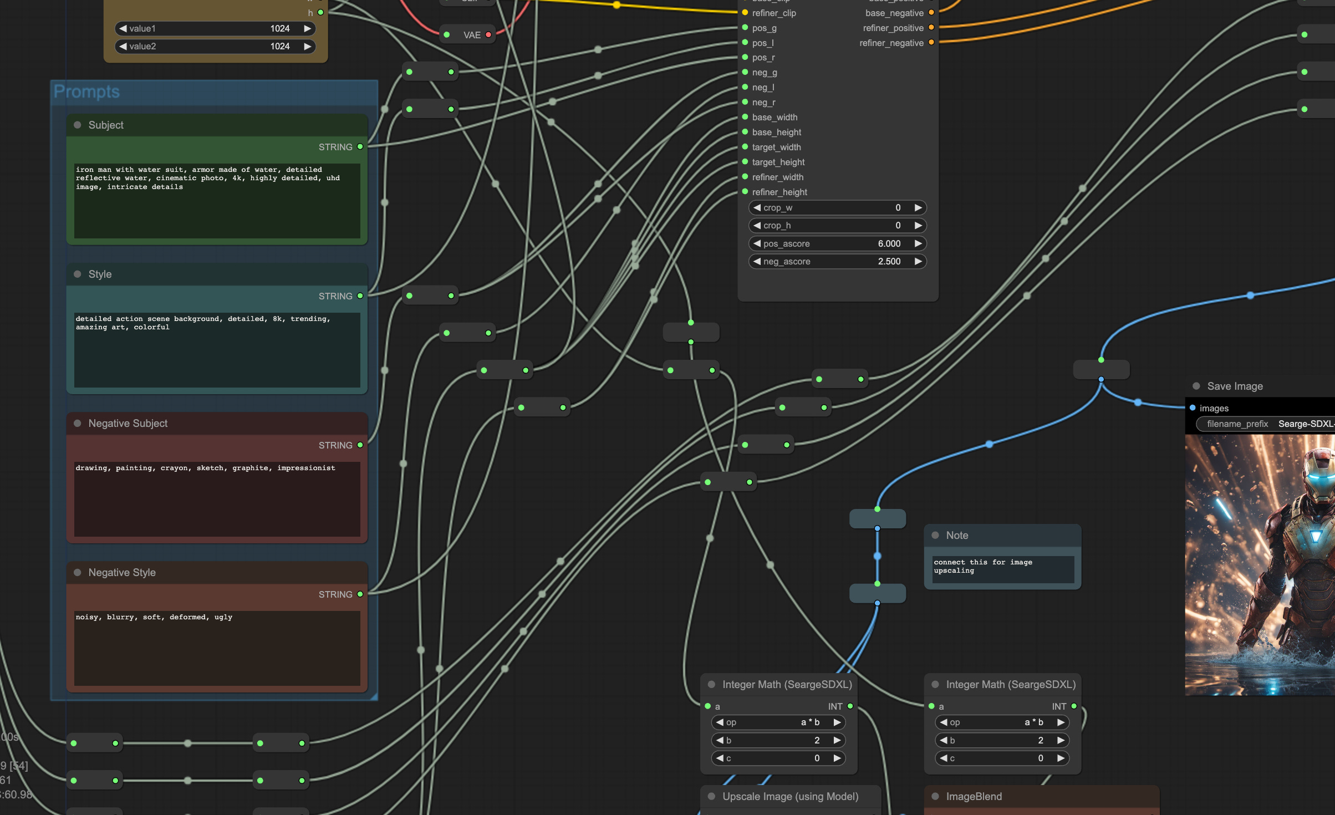This screenshot has height=815, width=1335.
Task: Click the refiner_clip input socket
Action: coord(745,12)
